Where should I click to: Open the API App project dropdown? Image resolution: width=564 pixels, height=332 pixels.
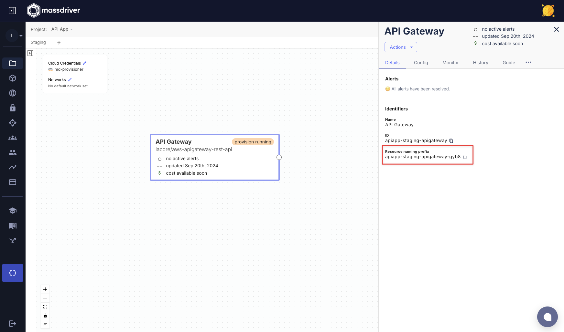pos(62,29)
